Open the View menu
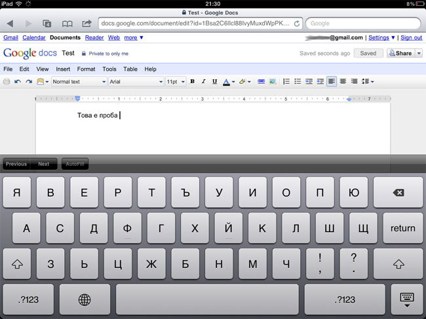This screenshot has height=319, width=426. 43,69
